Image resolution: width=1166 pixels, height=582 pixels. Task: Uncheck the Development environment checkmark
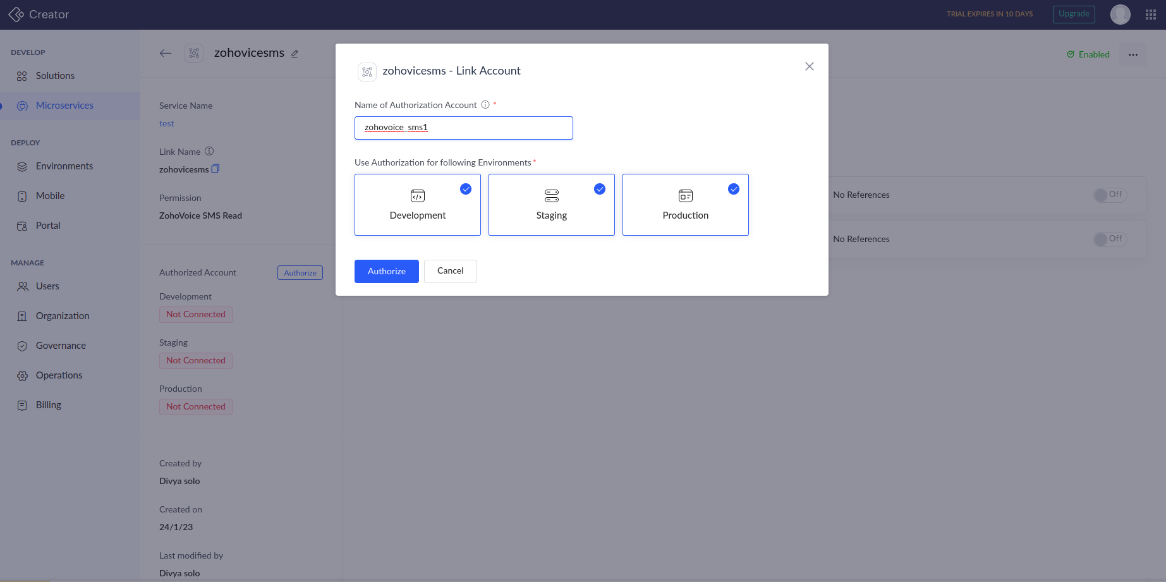[x=466, y=189]
